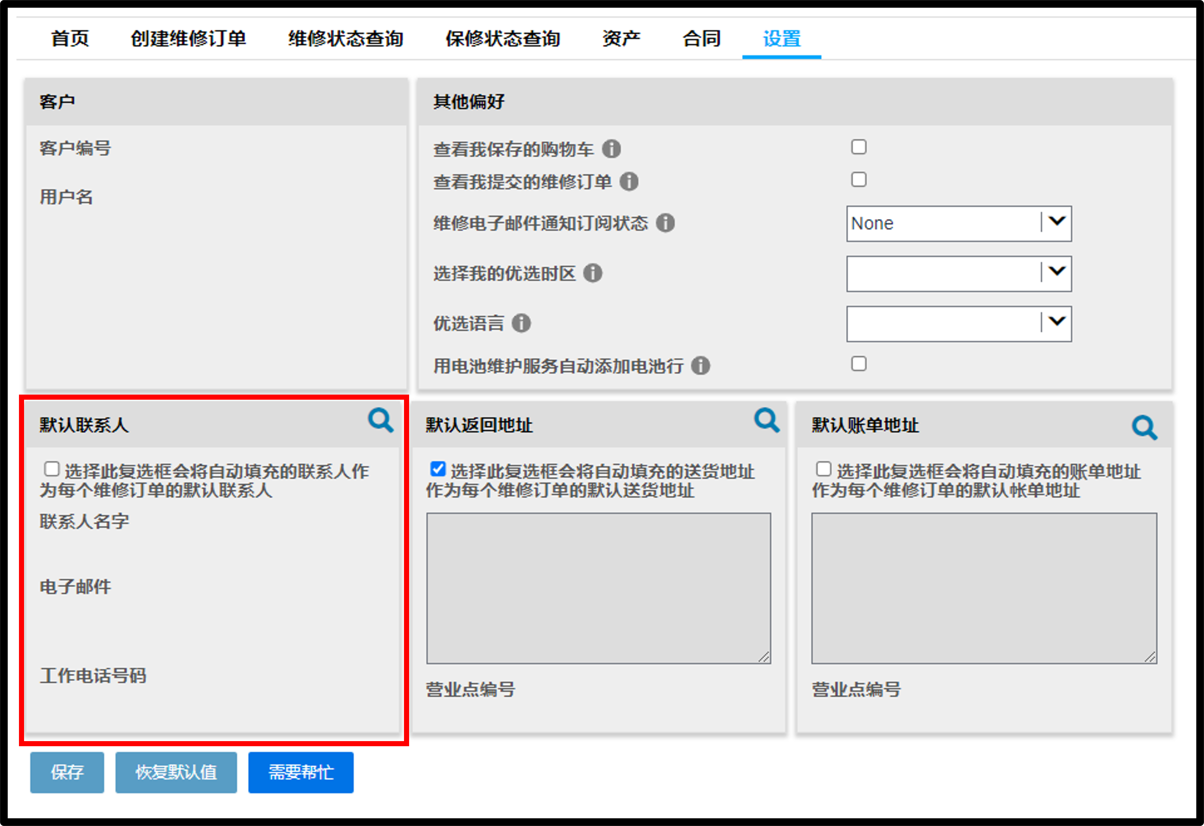The width and height of the screenshot is (1204, 826).
Task: Open the 选择我的优选时区 dropdown
Action: (959, 274)
